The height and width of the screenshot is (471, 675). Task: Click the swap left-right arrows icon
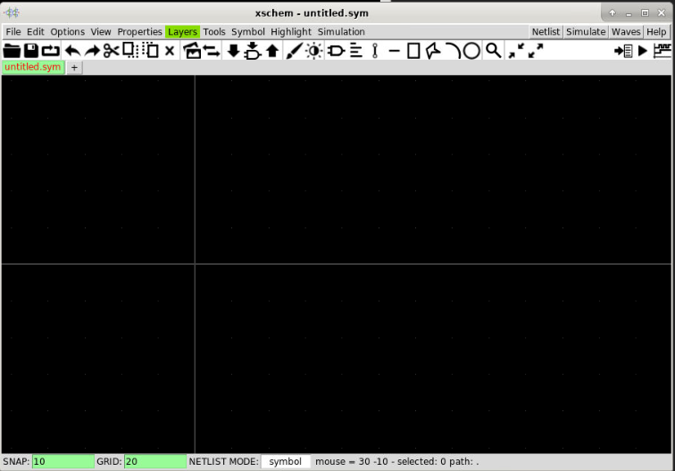212,51
